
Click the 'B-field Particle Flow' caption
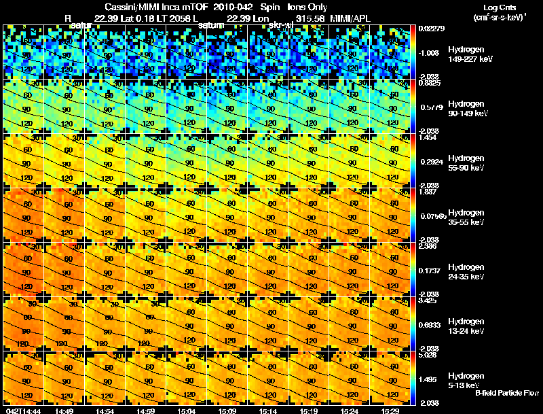[x=507, y=393]
